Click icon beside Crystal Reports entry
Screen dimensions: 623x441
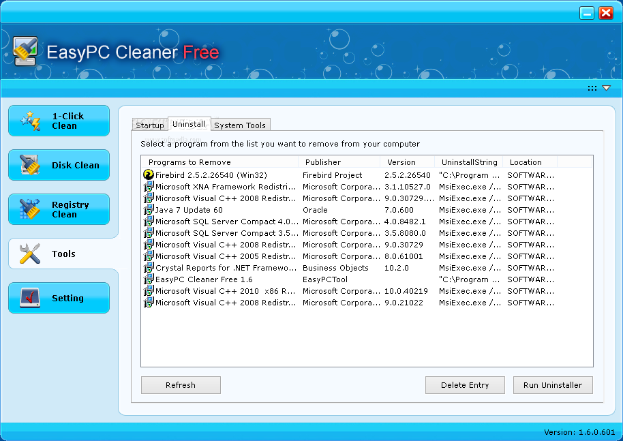tap(148, 267)
